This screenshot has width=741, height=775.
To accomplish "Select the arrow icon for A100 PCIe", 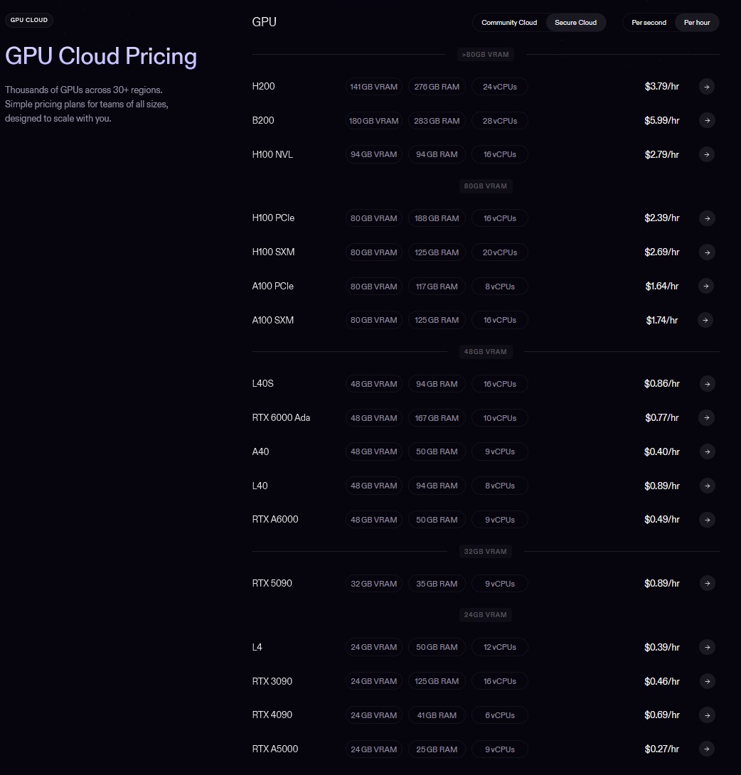I will point(706,286).
